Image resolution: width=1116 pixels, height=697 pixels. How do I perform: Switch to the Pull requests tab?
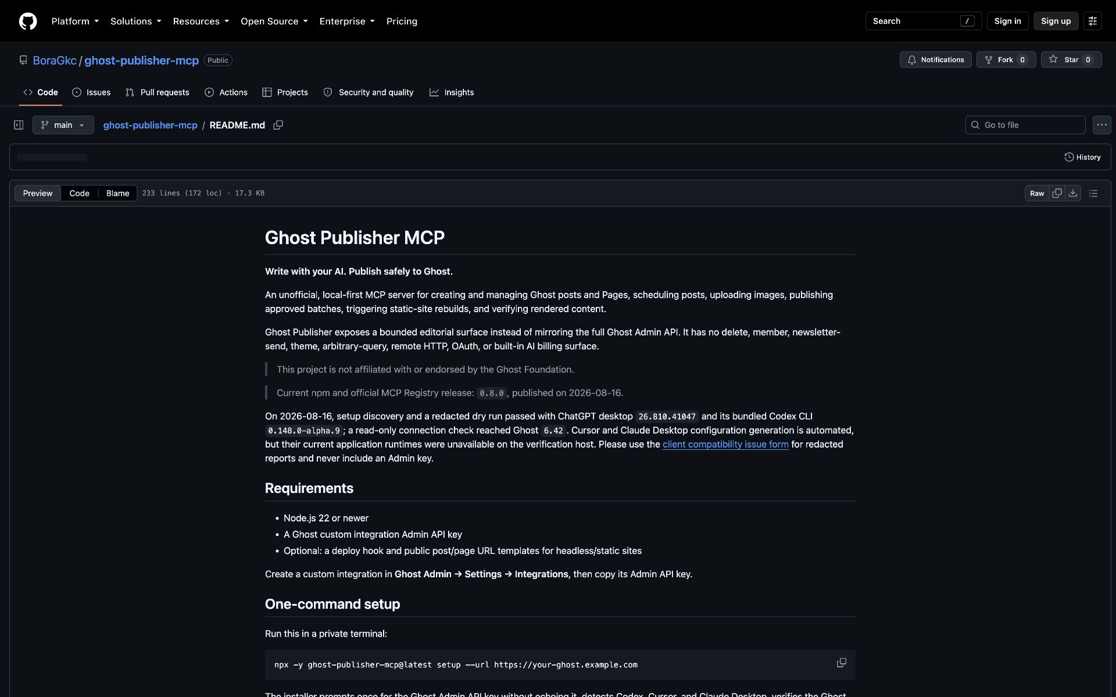pyautogui.click(x=158, y=92)
